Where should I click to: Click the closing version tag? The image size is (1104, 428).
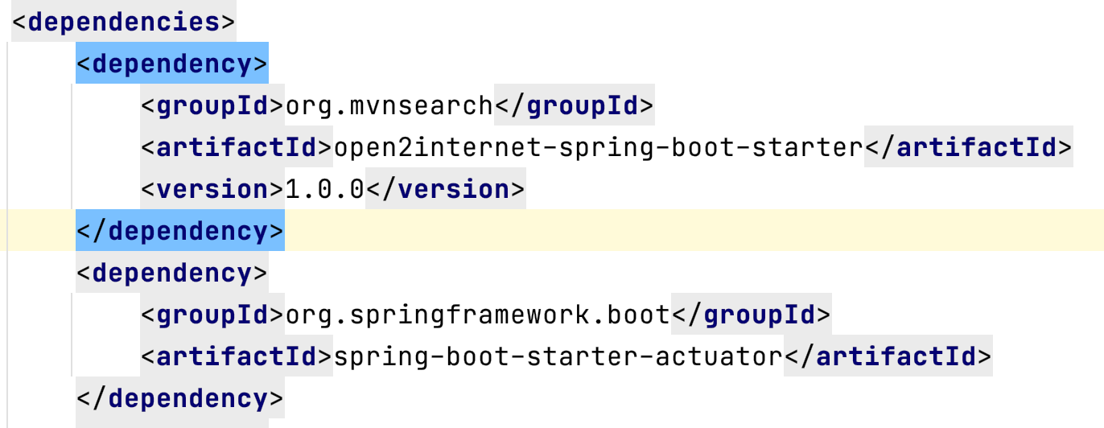tap(446, 189)
